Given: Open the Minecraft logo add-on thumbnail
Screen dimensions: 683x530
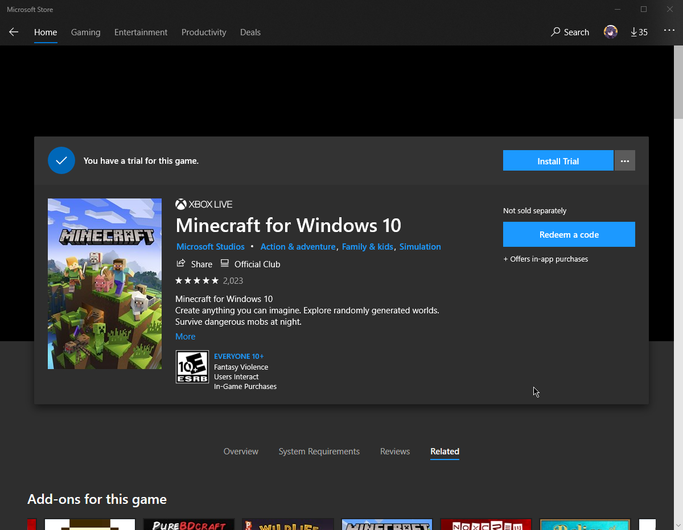Looking at the screenshot, I should [387, 524].
